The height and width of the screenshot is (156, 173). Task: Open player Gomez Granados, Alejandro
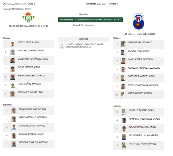(144, 68)
